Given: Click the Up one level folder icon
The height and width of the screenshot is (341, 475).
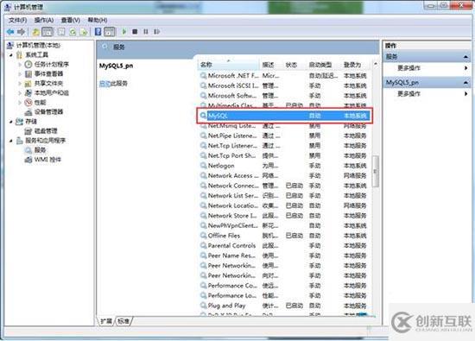Looking at the screenshot, I should (x=35, y=31).
